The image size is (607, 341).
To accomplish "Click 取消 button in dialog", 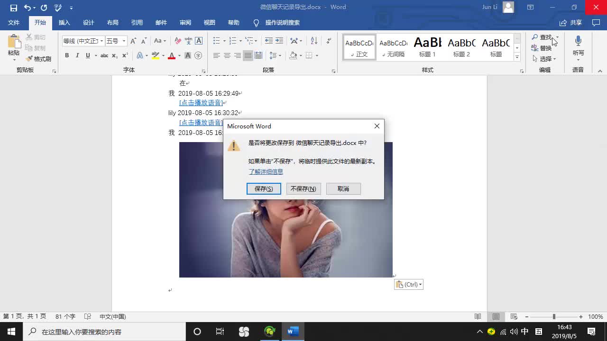I will click(x=343, y=188).
